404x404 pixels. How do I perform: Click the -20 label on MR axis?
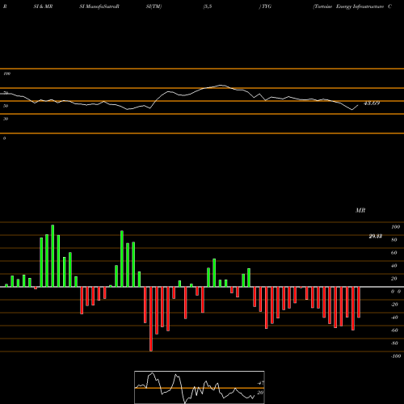(394, 305)
